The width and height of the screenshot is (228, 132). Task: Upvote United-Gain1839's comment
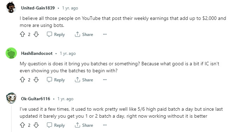(x=22, y=34)
